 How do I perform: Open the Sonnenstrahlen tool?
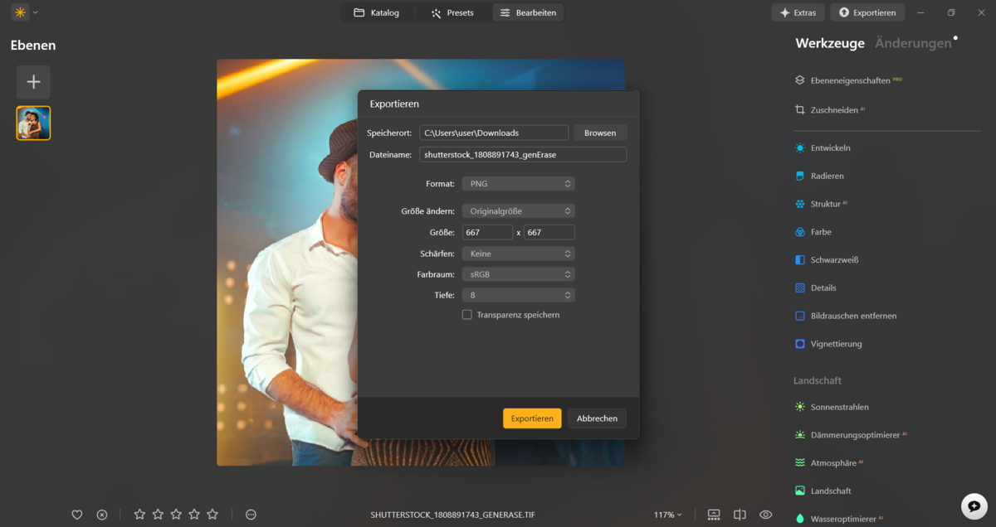841,407
